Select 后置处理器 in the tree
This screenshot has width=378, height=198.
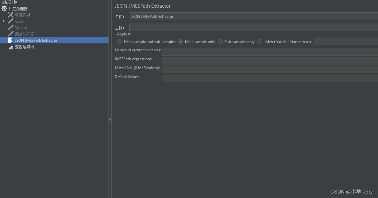point(18,9)
